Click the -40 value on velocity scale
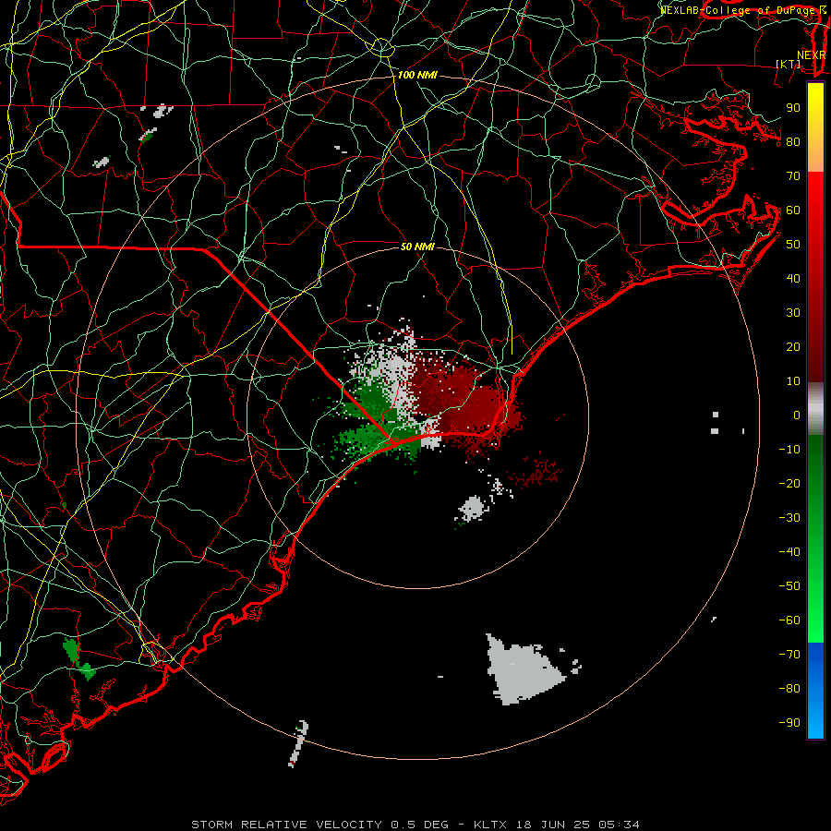The width and height of the screenshot is (831, 831). (x=789, y=552)
